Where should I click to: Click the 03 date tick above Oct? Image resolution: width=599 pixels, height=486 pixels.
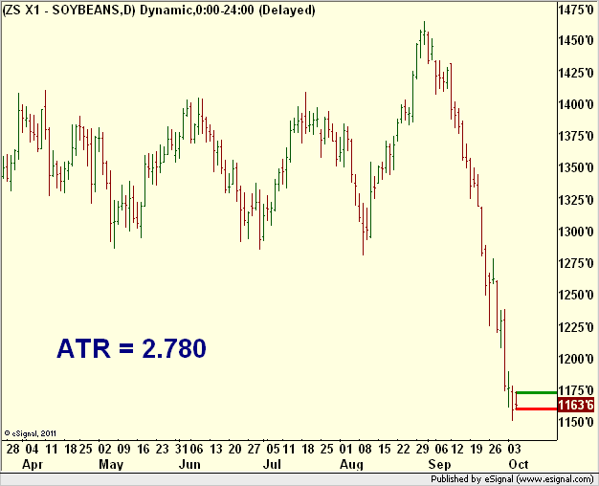coord(515,449)
